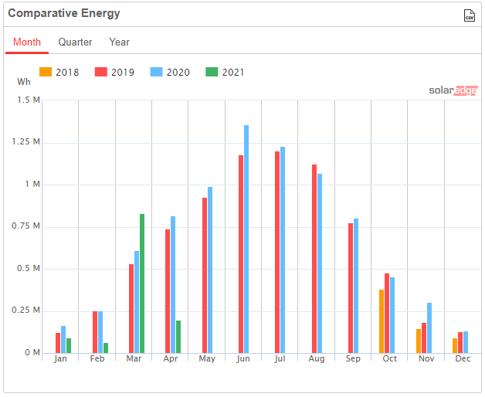Click the June 2020 blue bar
485x397 pixels.
246,239
